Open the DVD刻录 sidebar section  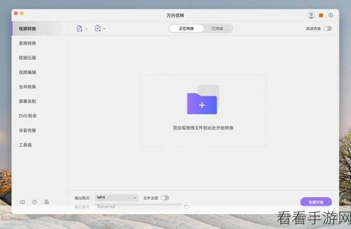pos(27,116)
